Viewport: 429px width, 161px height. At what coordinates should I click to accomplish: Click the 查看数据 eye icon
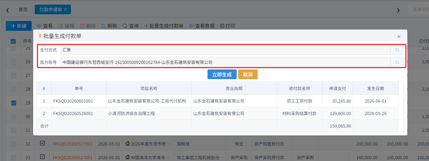(x=191, y=26)
